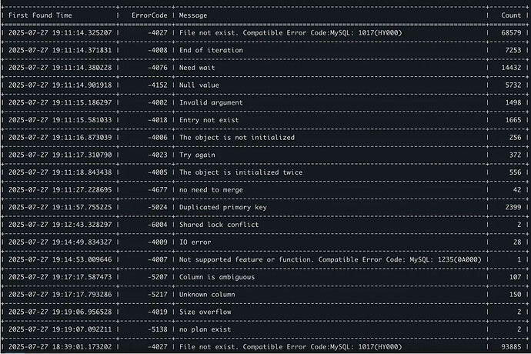Viewport: 531px width, 354px height.
Task: Click "Column is ambiguous" message
Action: coord(217,277)
